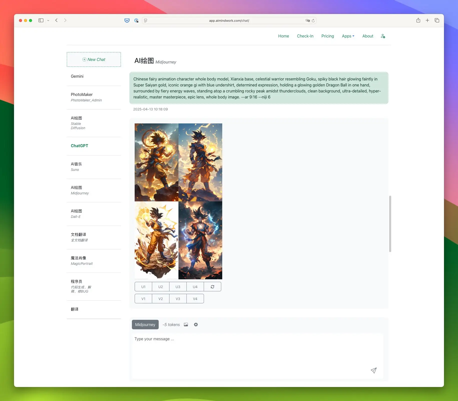Open the Pricing link in the navigation
458x401 pixels.
click(x=328, y=36)
